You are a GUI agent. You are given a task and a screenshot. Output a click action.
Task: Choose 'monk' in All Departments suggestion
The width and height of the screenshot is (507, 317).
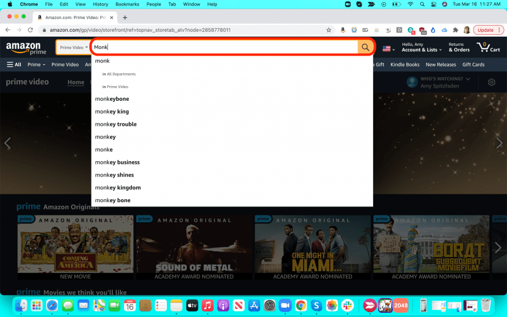tap(119, 74)
